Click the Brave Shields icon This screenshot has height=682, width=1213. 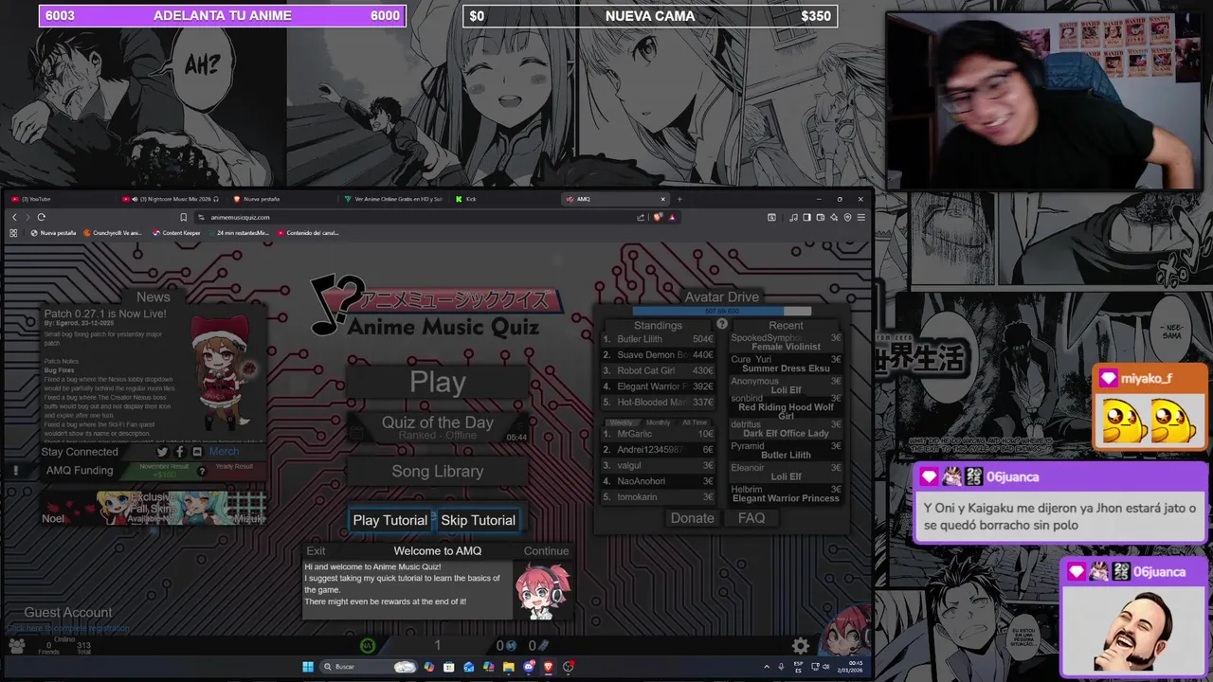coord(659,217)
